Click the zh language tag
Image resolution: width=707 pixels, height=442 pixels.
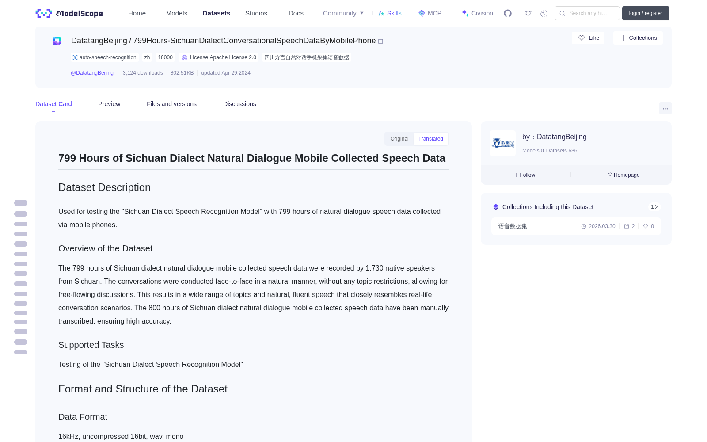147,57
